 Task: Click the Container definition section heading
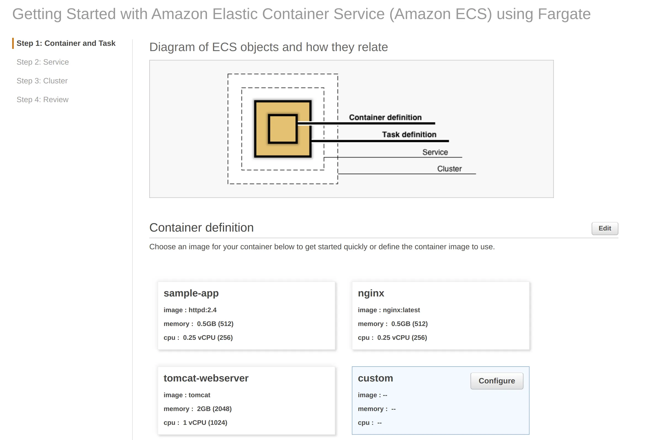click(x=202, y=227)
